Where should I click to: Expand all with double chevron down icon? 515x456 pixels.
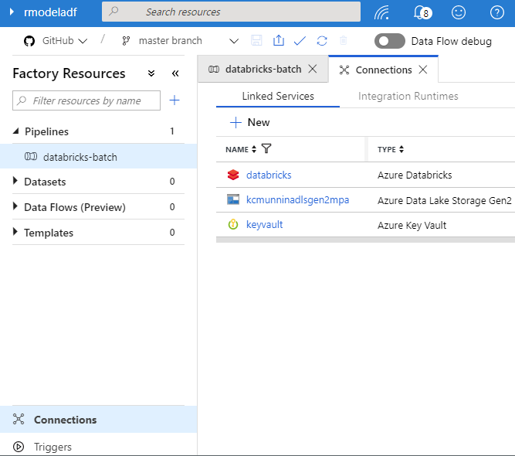151,73
